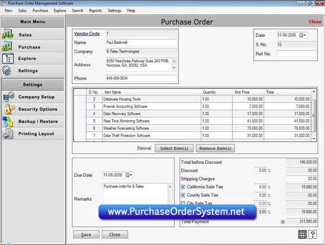Select the Explore tree icon

(8, 59)
